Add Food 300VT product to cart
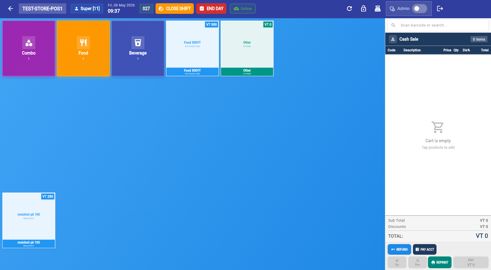Image resolution: width=491 pixels, height=270 pixels. pyautogui.click(x=192, y=48)
